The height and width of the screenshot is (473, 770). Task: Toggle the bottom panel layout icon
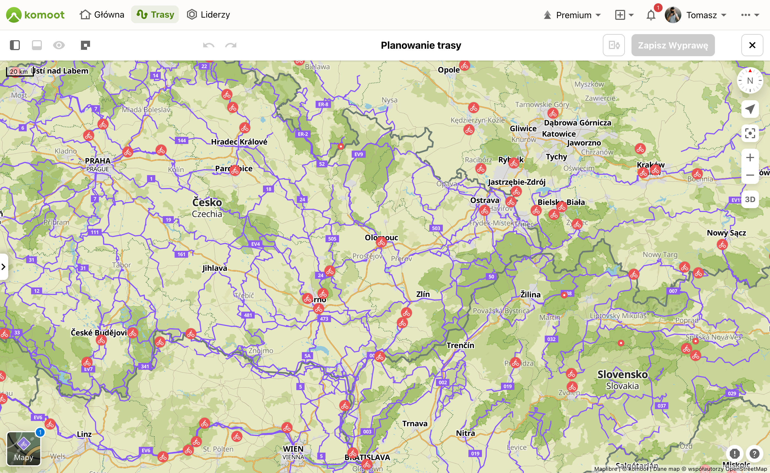tap(37, 45)
